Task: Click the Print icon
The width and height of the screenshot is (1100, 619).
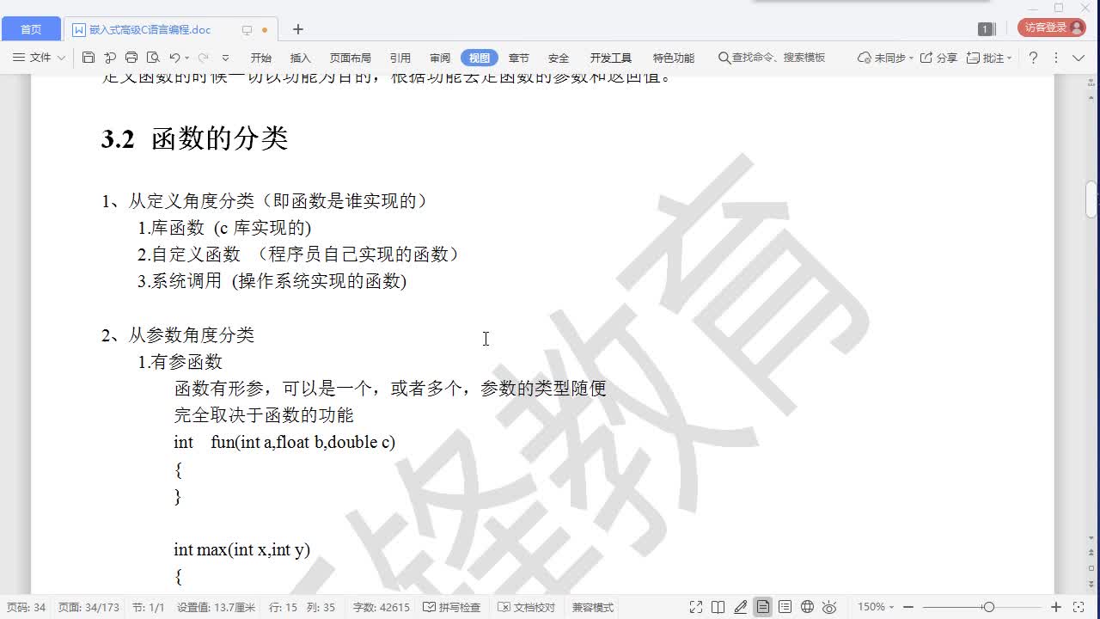Action: point(131,58)
